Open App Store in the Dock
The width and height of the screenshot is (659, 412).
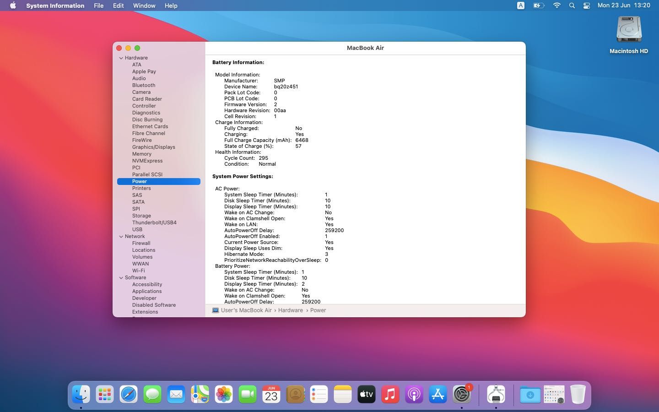[x=438, y=394]
